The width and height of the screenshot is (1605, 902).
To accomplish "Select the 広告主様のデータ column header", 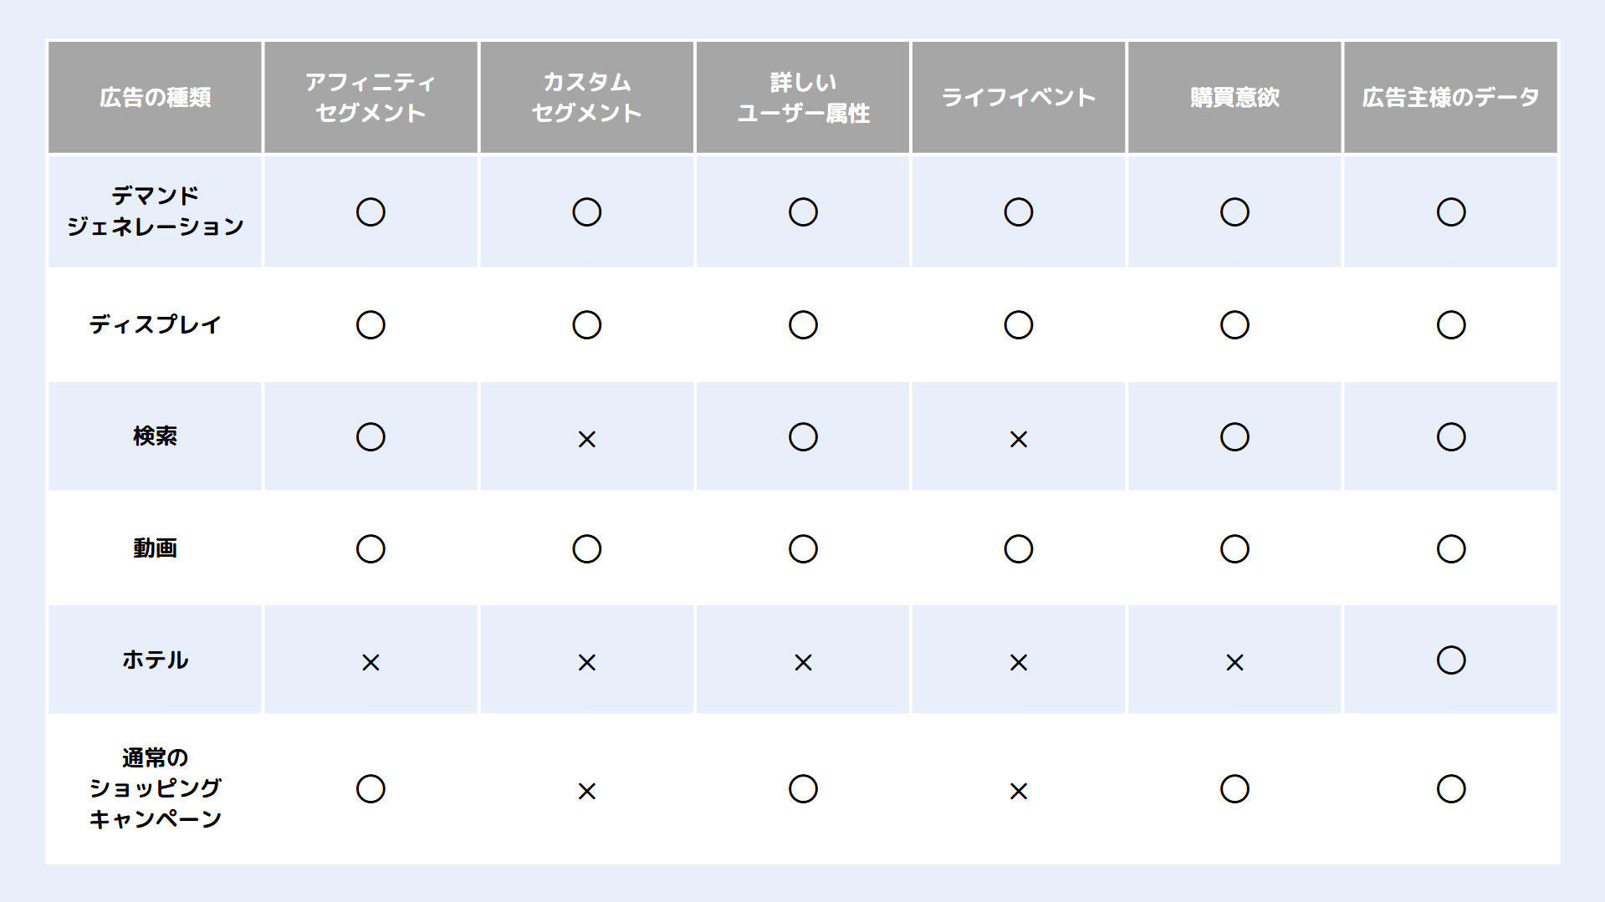I will 1451,97.
